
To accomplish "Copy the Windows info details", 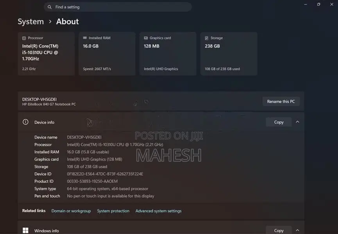I will 279,230.
